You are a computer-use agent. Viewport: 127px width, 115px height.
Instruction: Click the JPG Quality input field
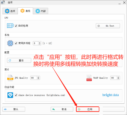[34, 78]
